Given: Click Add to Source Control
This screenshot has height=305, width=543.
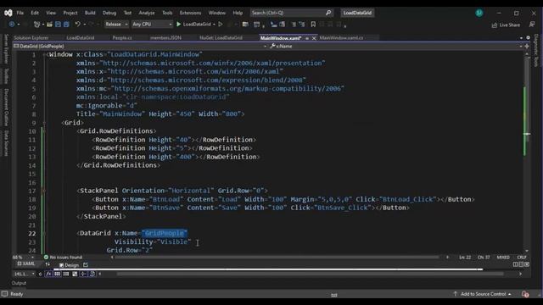Looking at the screenshot, I should click(x=483, y=294).
